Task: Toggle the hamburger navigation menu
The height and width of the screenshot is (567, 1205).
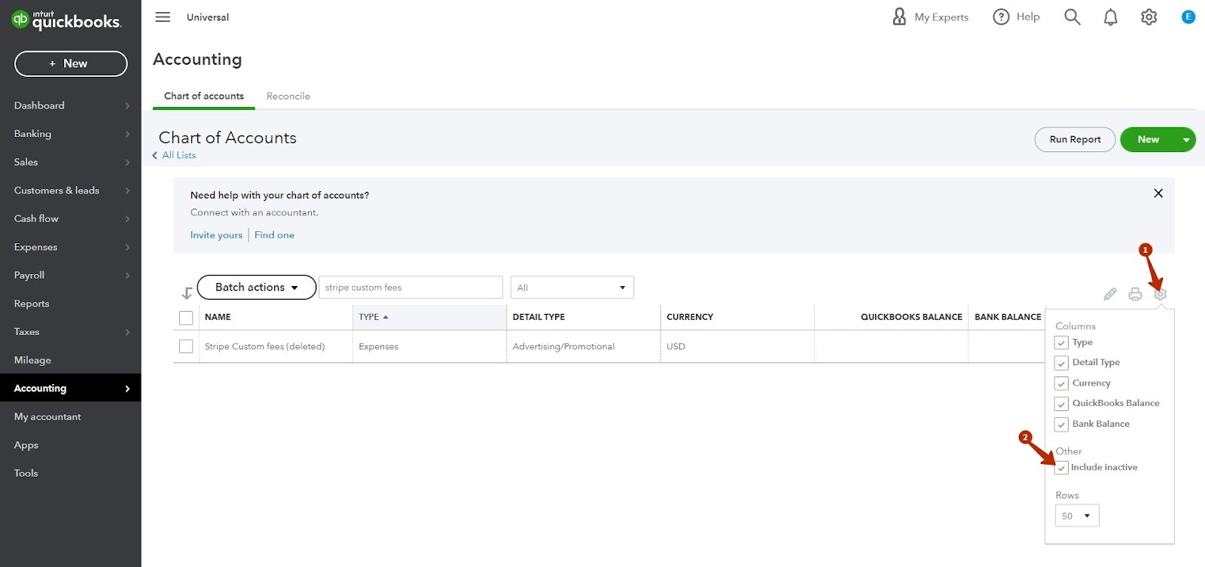Action: click(163, 17)
